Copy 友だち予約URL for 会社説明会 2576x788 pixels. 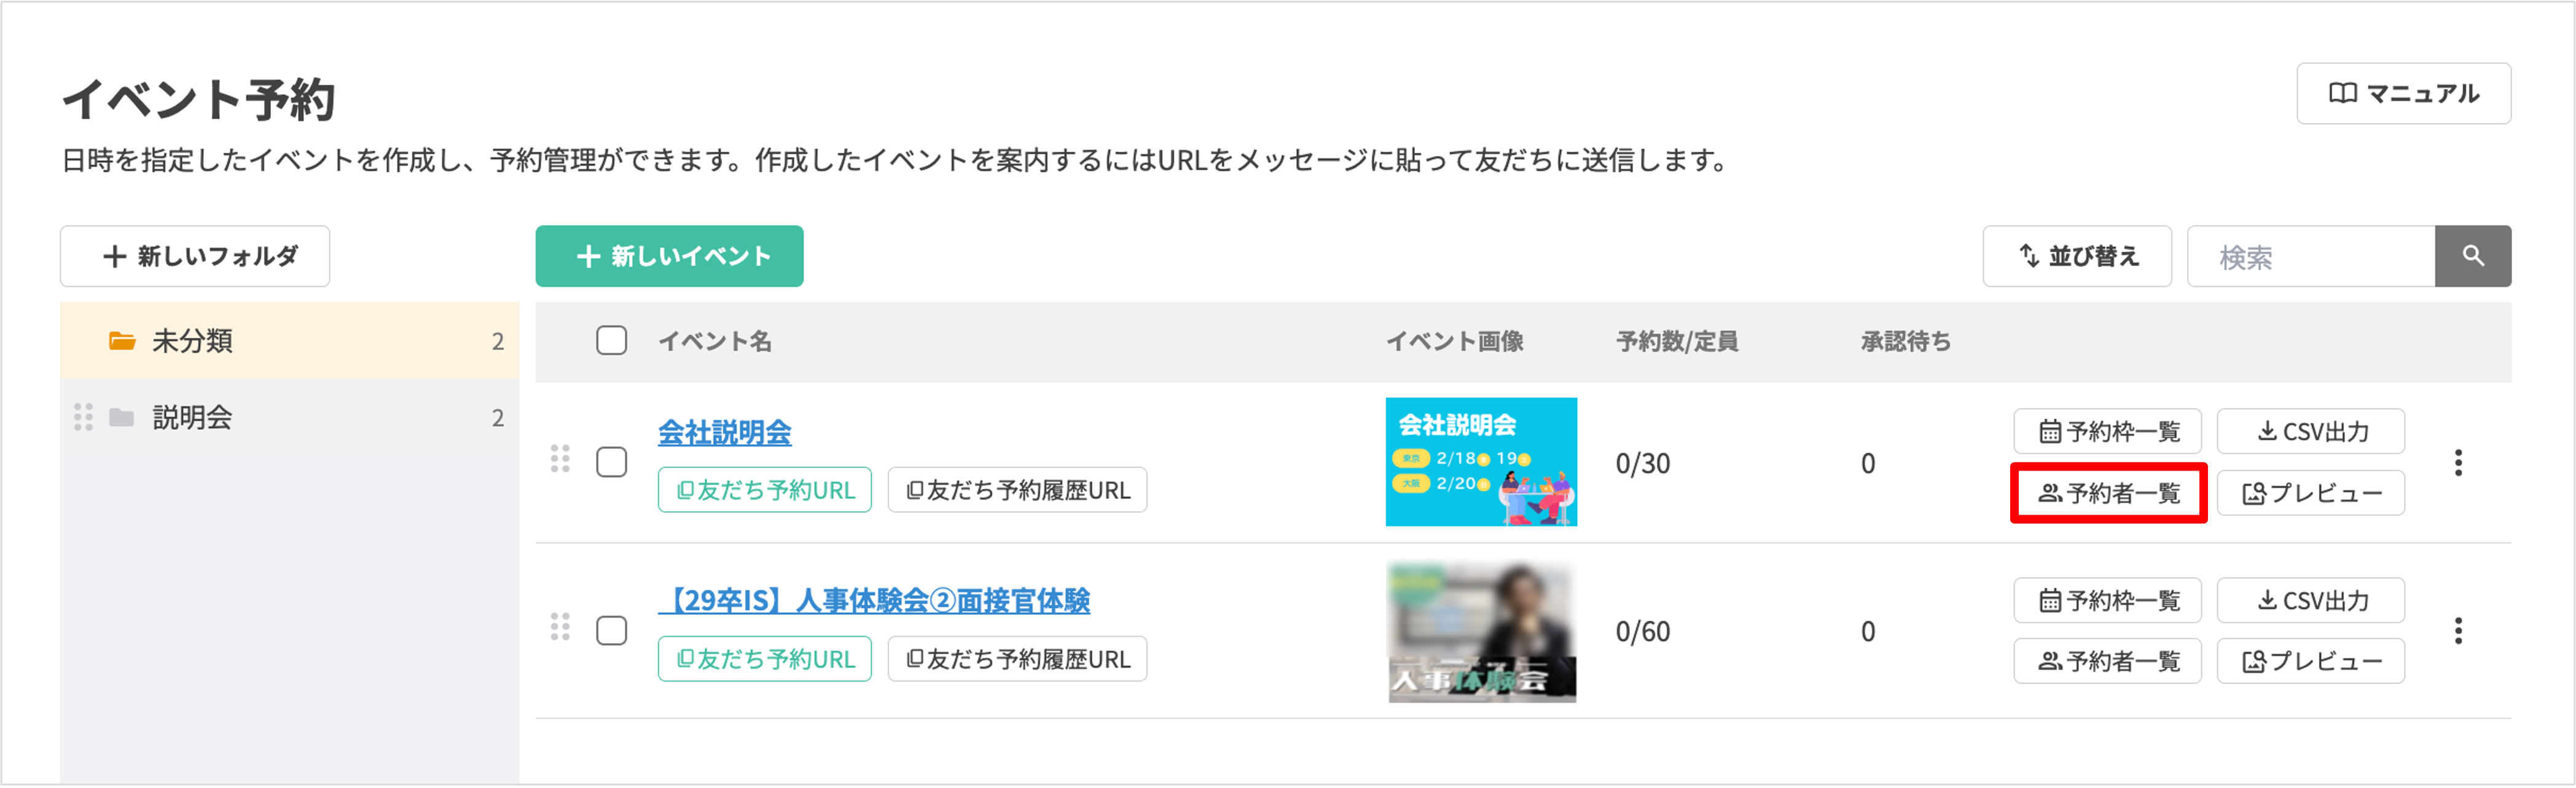(x=765, y=490)
